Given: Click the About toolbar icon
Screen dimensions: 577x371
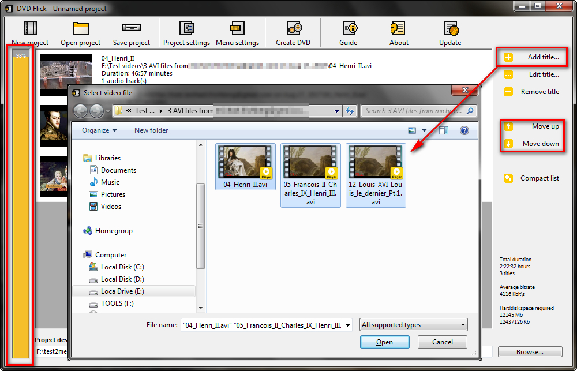Looking at the screenshot, I should pyautogui.click(x=398, y=29).
